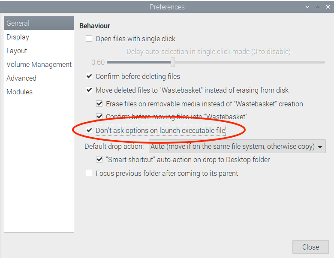Click the auto-selection delay slider handle
The width and height of the screenshot is (334, 259).
172,62
